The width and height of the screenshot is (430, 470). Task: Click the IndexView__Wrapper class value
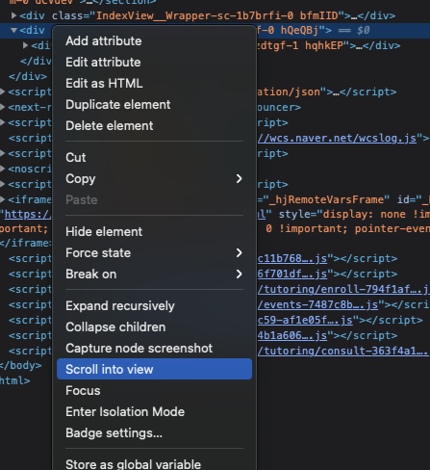tap(217, 15)
